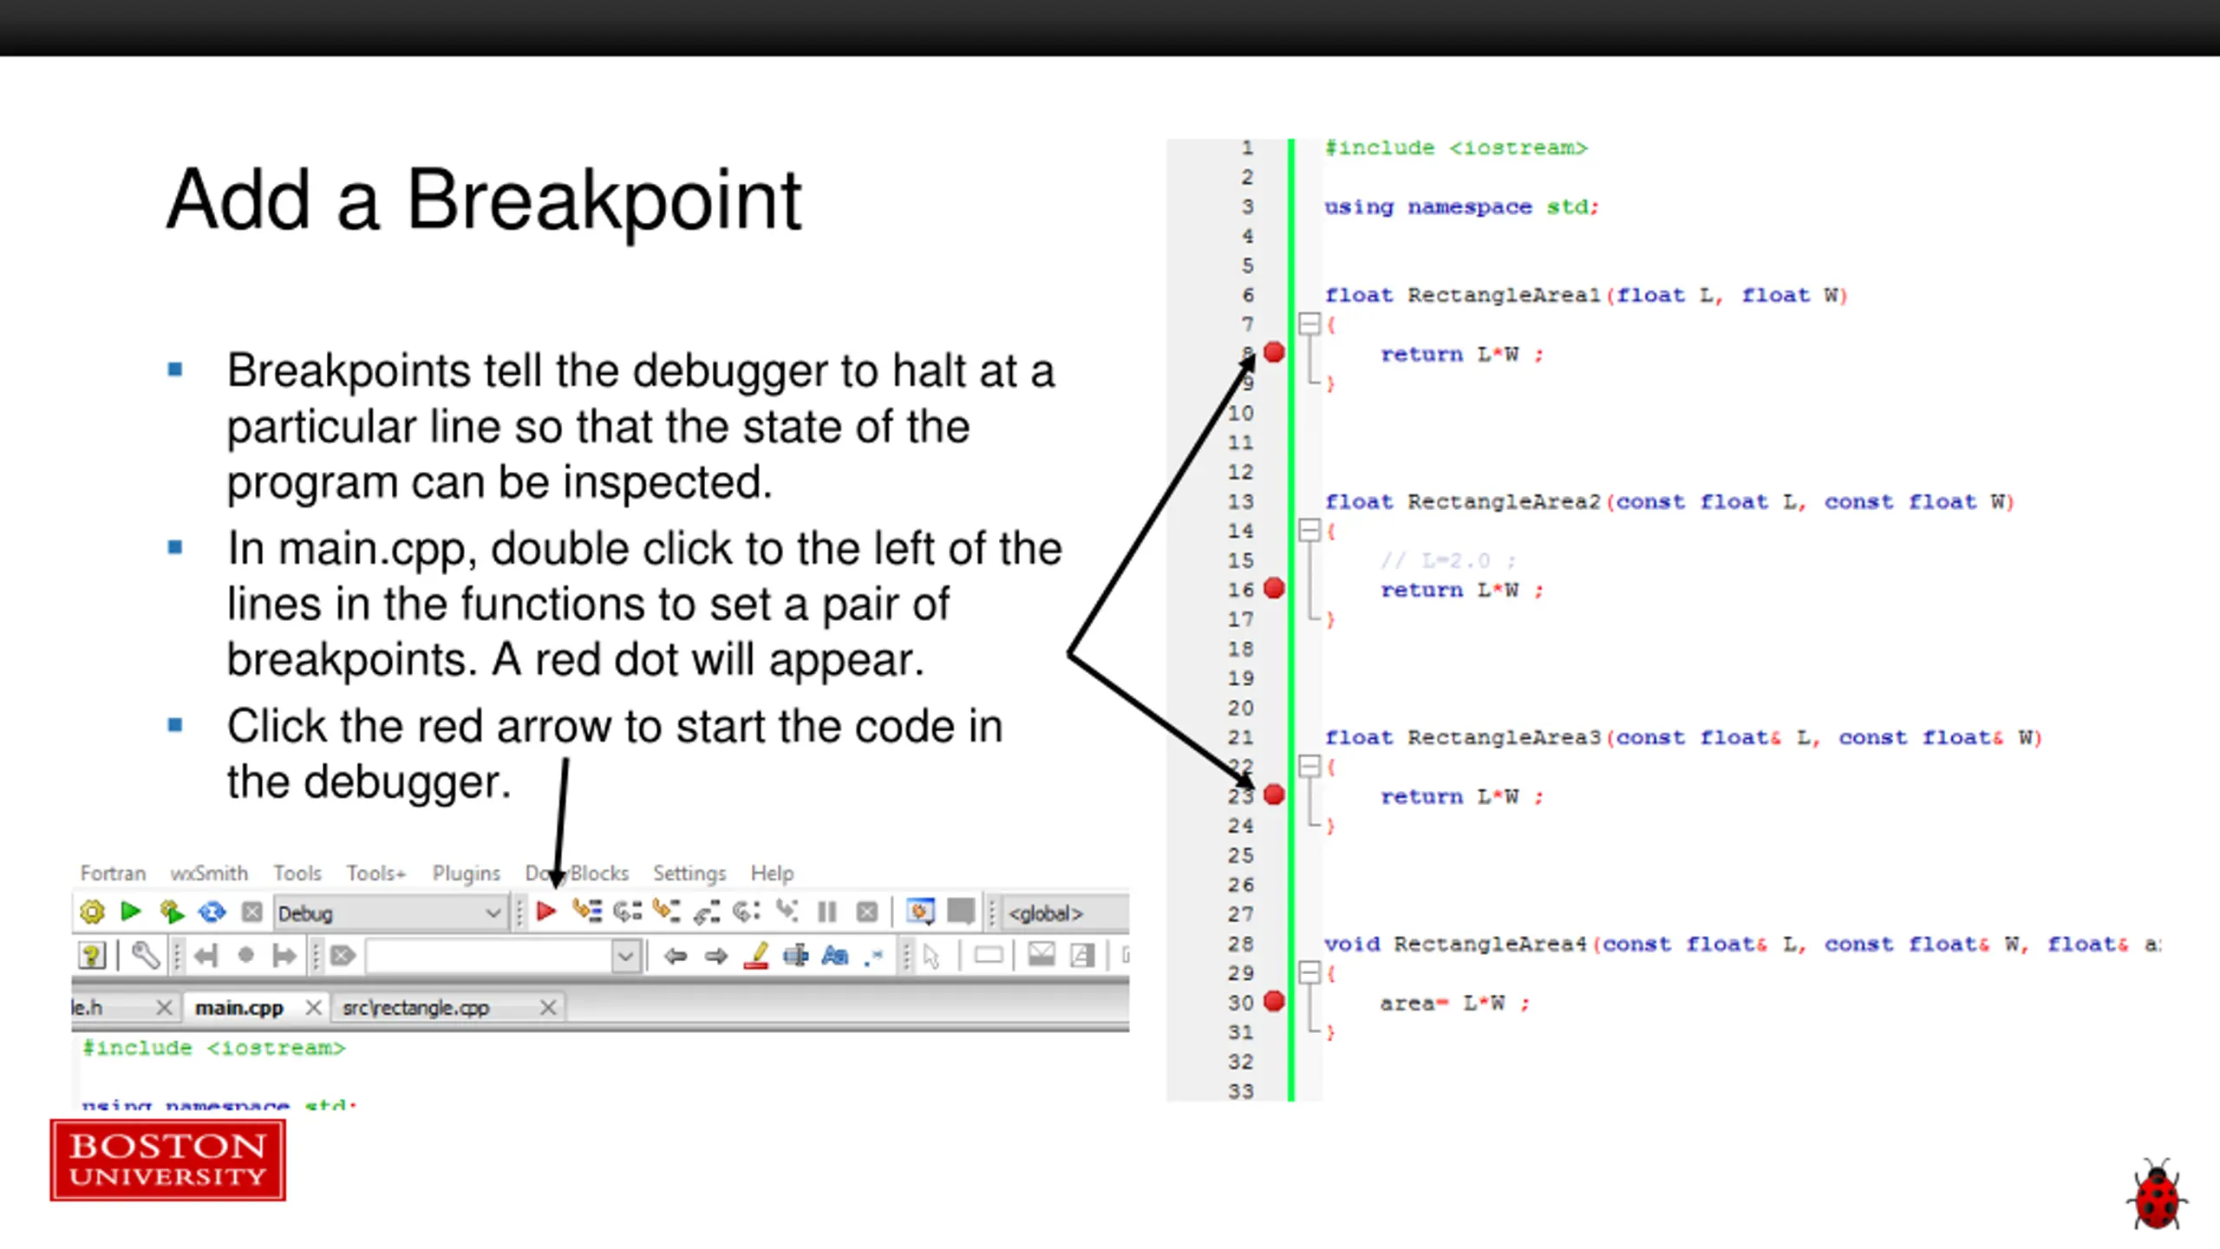Open the Help menu

(772, 873)
